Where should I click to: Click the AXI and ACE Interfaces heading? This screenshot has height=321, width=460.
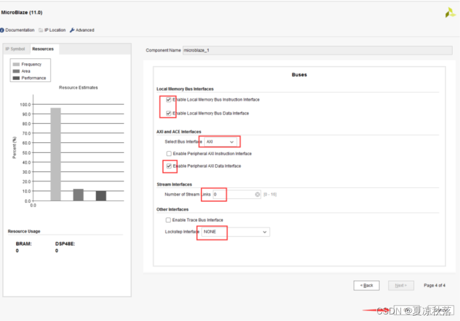point(179,132)
